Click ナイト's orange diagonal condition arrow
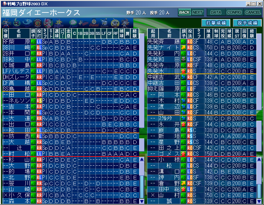Screen dimensions: 264x205 (x=183, y=48)
